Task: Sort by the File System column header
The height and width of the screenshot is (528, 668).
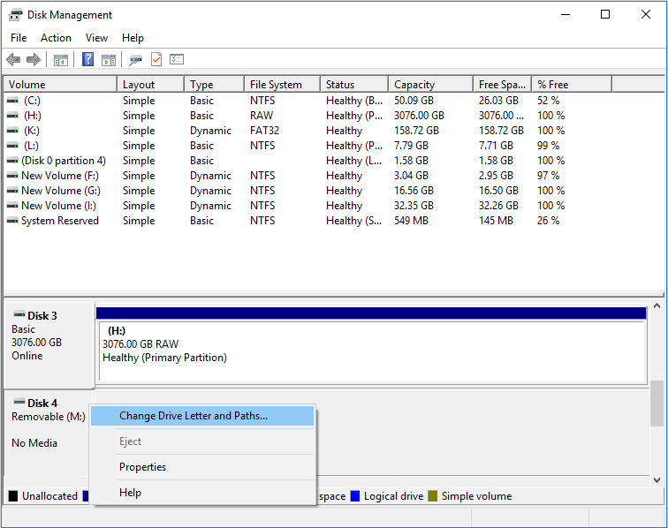Action: point(283,84)
